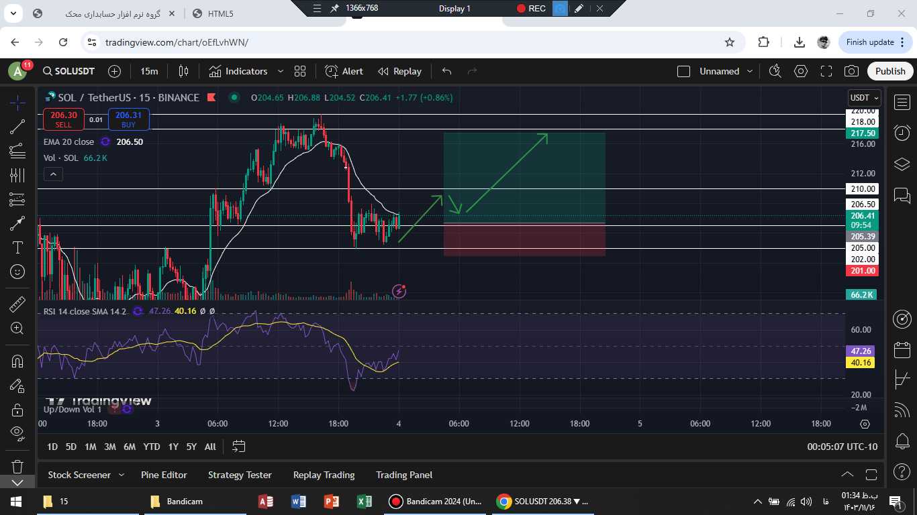The height and width of the screenshot is (515, 917).
Task: Open the object tree layers panel
Action: 902,164
